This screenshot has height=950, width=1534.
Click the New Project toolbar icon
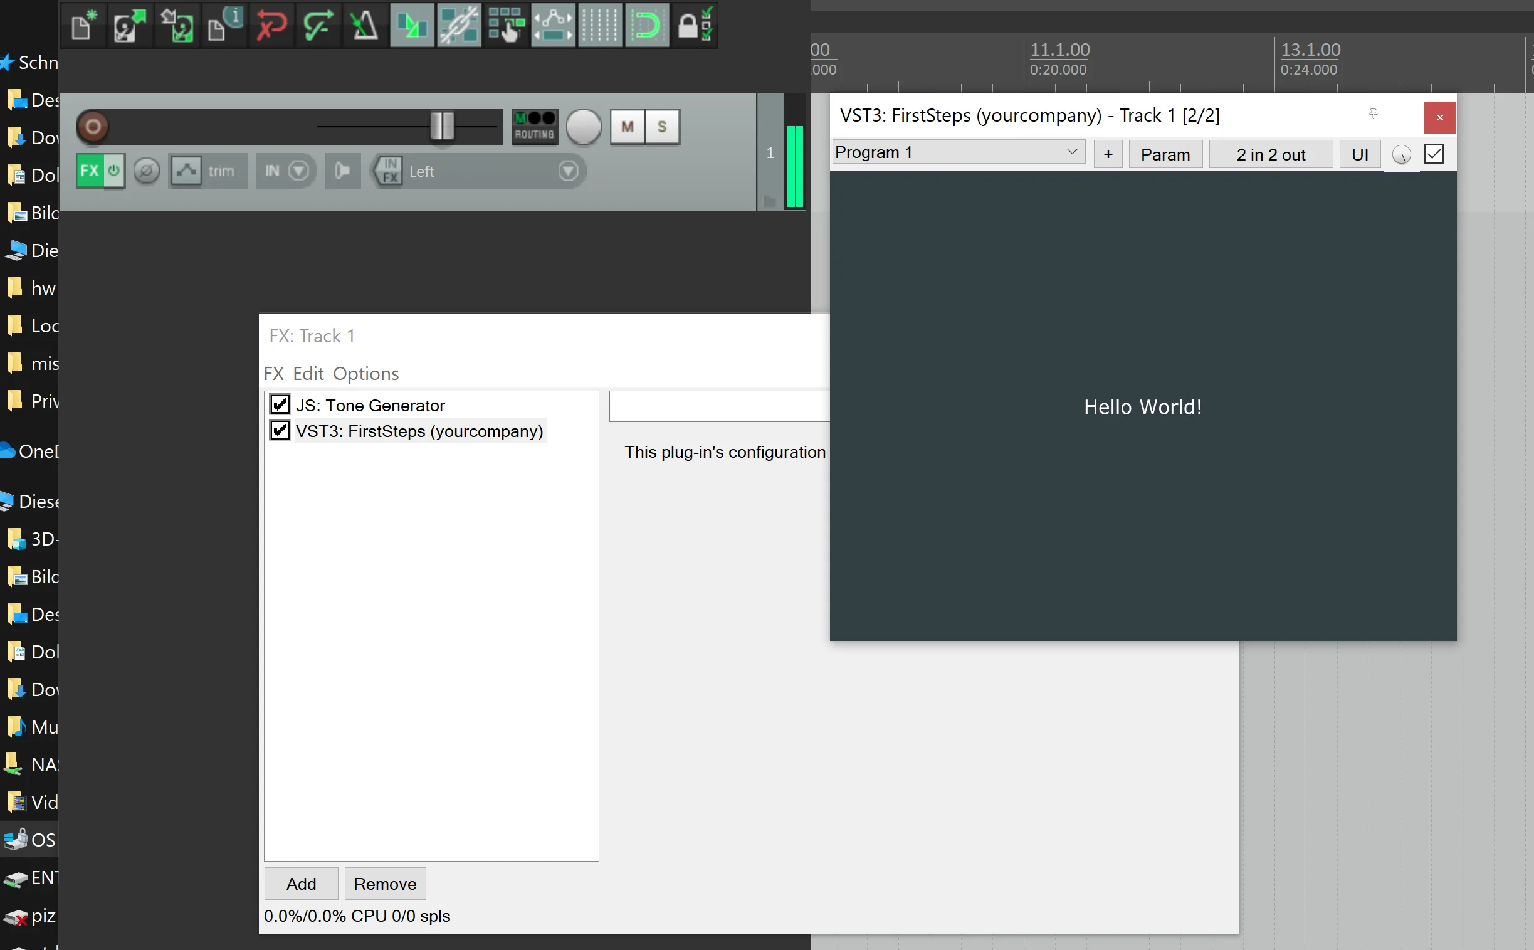(x=83, y=25)
